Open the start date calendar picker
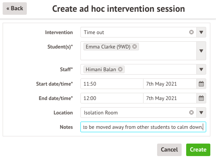Viewport: 216px width, 161px height. coord(201,84)
